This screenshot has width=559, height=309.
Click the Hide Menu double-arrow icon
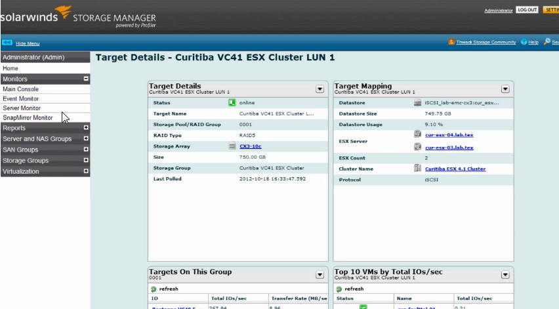click(7, 43)
